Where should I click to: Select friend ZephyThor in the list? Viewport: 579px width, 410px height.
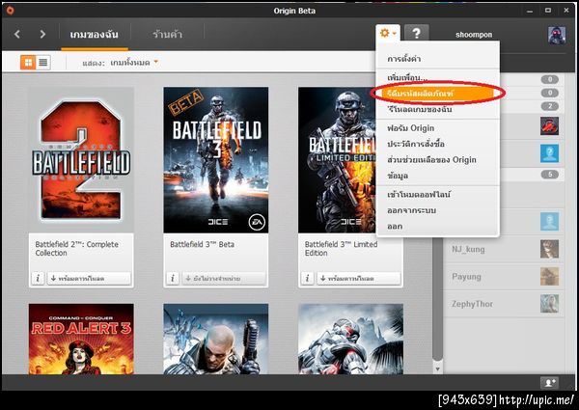504,304
